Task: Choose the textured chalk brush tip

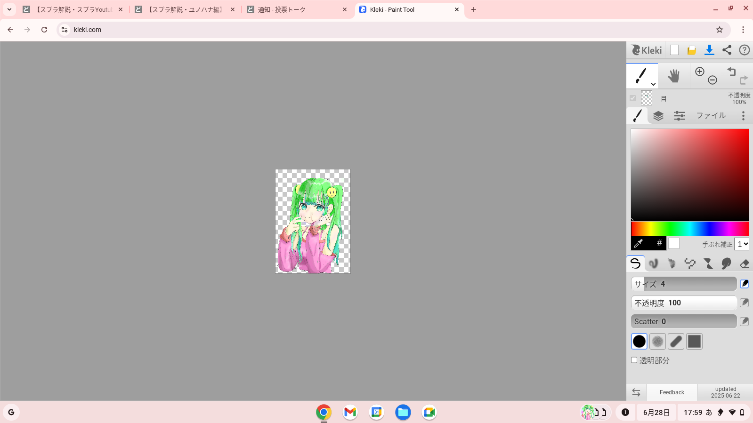Action: (x=657, y=342)
